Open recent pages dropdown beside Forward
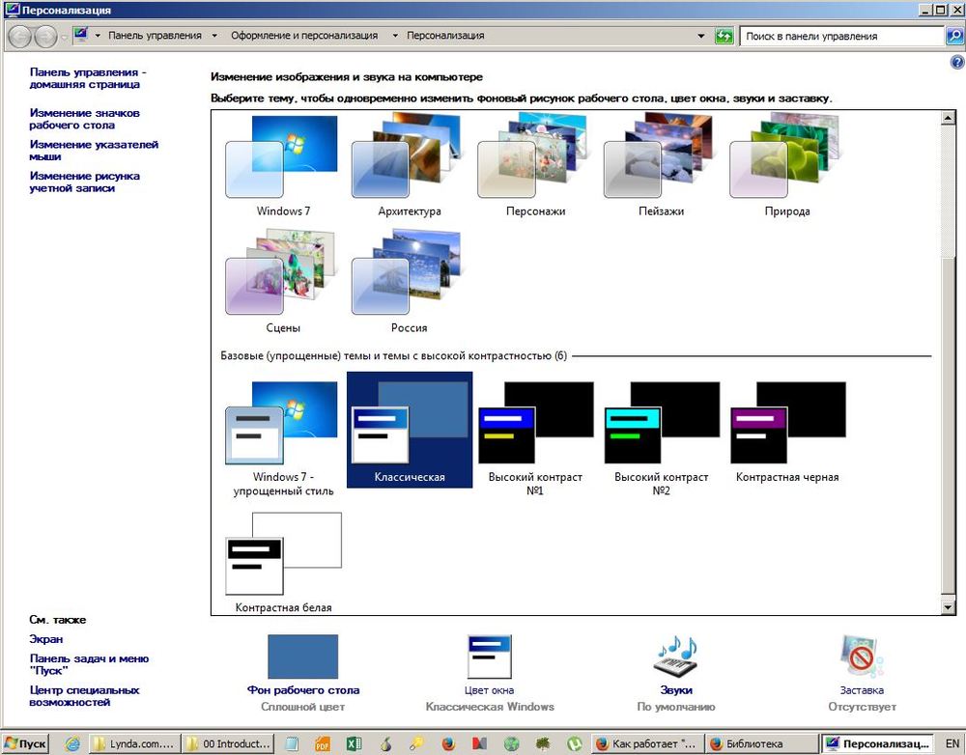The height and width of the screenshot is (755, 966). (64, 37)
